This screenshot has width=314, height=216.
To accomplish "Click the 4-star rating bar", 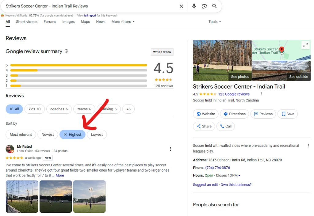I will point(79,70).
